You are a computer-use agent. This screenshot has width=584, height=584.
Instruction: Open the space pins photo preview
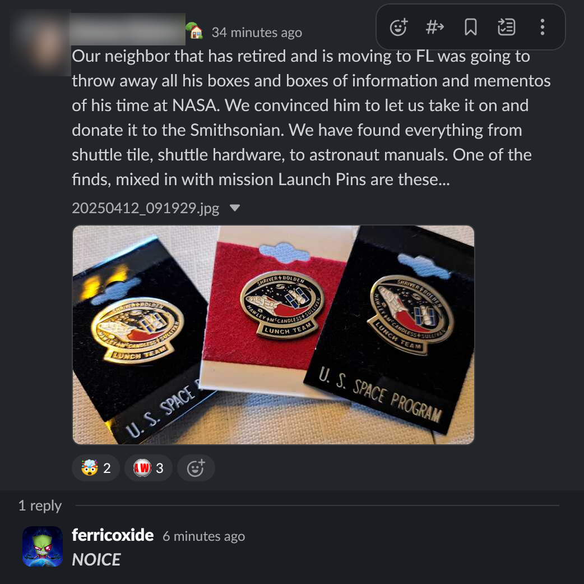(x=274, y=334)
